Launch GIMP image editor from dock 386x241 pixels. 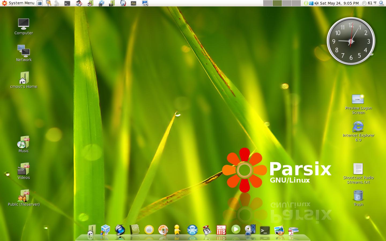[279, 230]
